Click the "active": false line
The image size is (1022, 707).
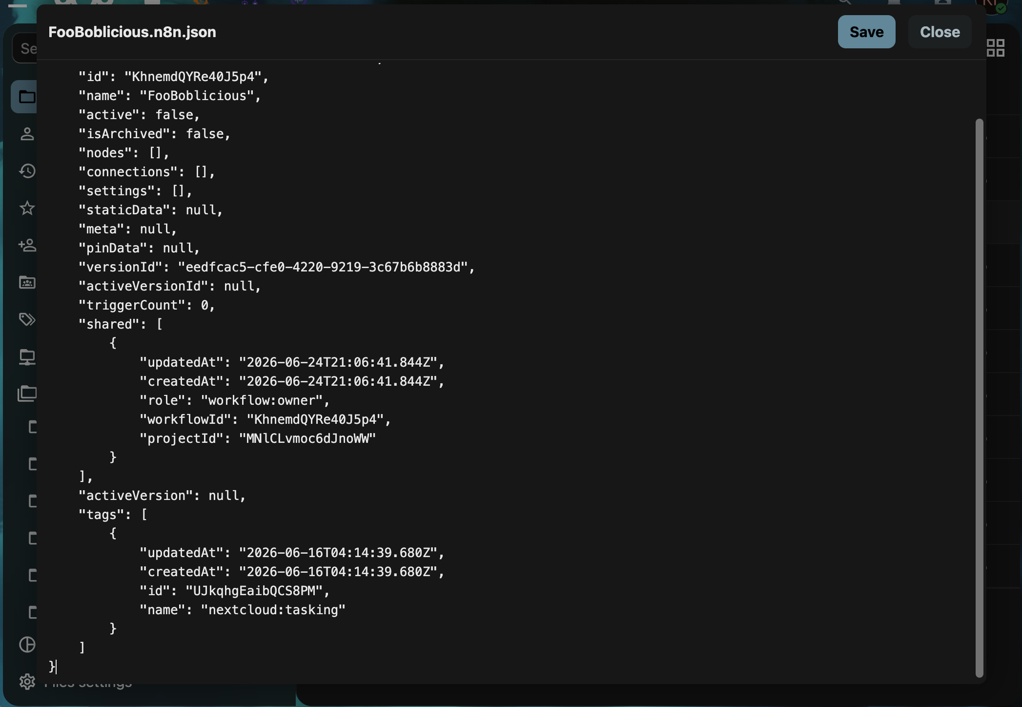tap(139, 115)
